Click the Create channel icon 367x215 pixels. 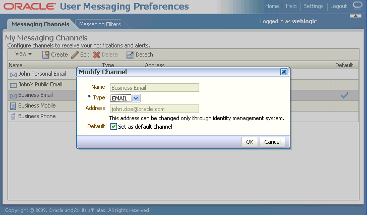point(46,55)
